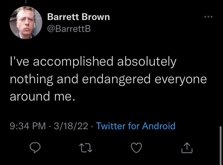Retweet this tweet
The height and width of the screenshot is (165, 223).
(x=86, y=147)
